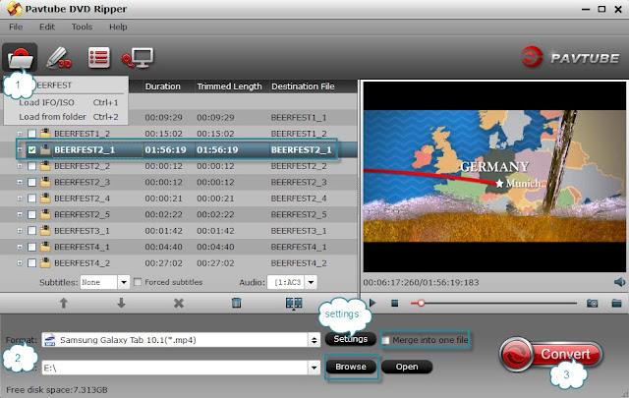The image size is (629, 398).
Task: Click the output path E:\ field
Action: click(x=175, y=368)
